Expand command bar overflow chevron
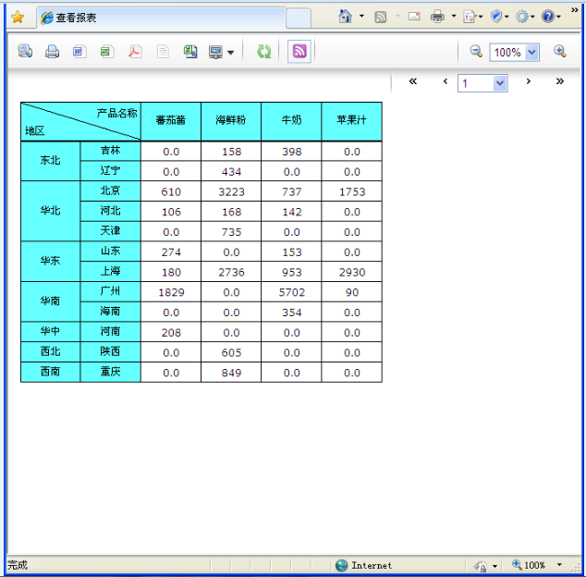586x577 pixels. [574, 10]
